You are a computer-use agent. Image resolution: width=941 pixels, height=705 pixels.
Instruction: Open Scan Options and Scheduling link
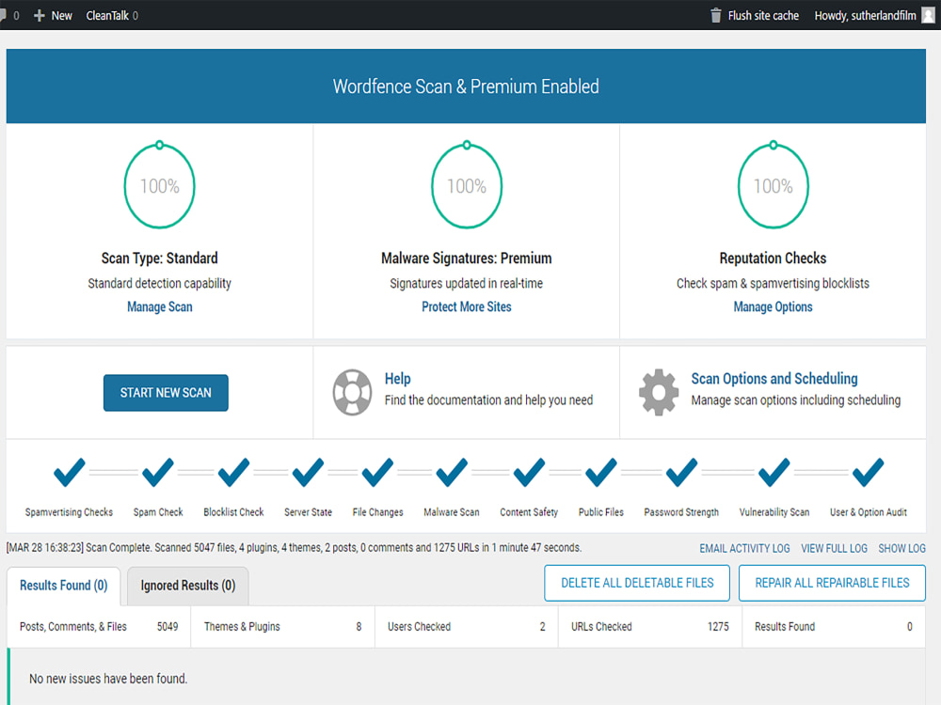tap(774, 379)
